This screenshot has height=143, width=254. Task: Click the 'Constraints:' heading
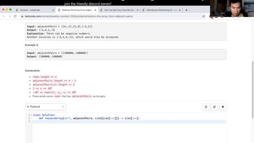(x=33, y=71)
